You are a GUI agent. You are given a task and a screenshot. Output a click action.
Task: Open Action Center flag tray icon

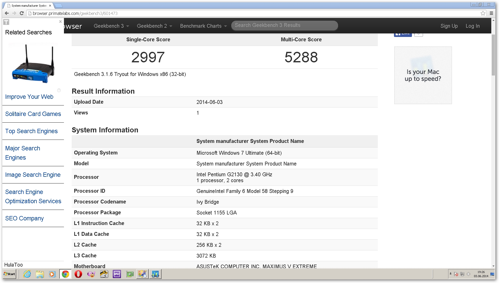click(456, 274)
